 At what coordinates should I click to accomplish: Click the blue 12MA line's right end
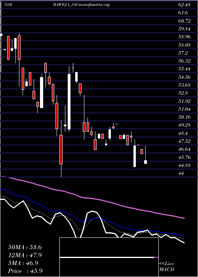click(184, 236)
